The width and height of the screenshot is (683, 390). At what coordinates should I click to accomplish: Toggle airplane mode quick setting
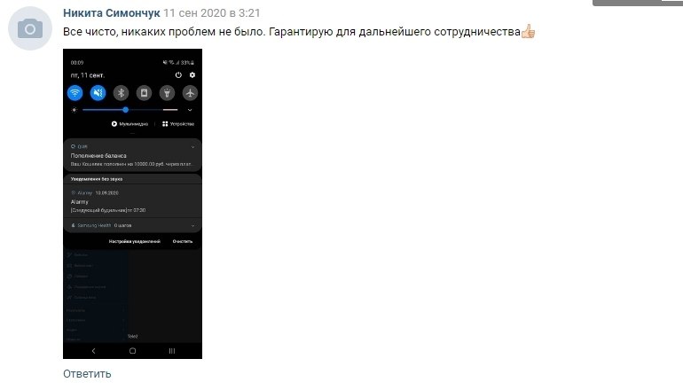[x=190, y=93]
